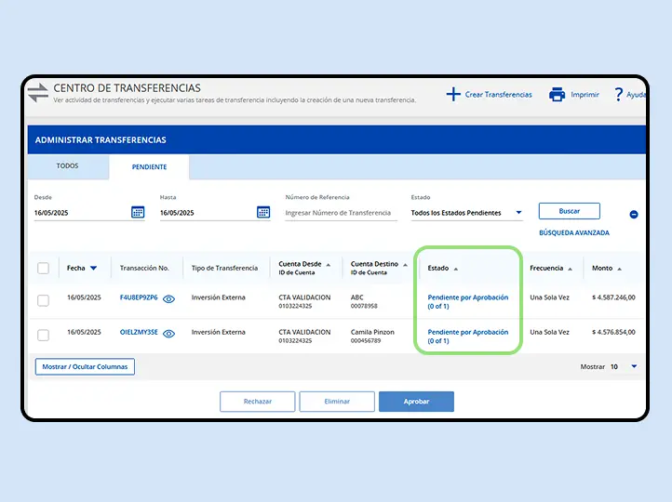The height and width of the screenshot is (502, 672).
Task: Sort by Cuenta Destino arrow
Action: [405, 265]
